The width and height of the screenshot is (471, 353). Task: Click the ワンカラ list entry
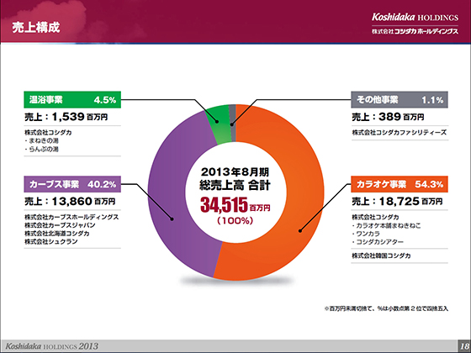[366, 234]
